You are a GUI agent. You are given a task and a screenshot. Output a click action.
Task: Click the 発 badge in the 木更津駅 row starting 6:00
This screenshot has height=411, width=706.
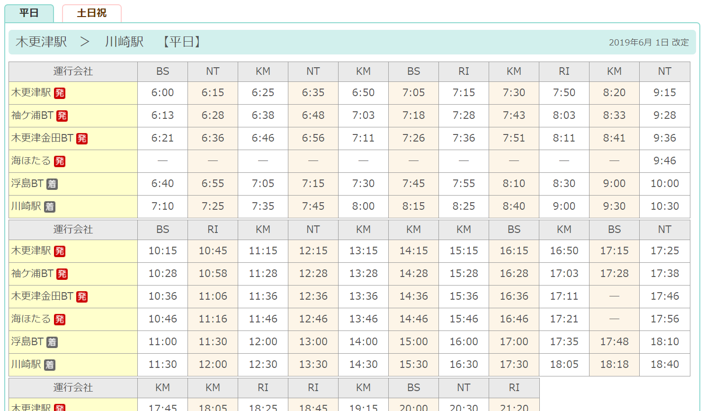coord(60,93)
